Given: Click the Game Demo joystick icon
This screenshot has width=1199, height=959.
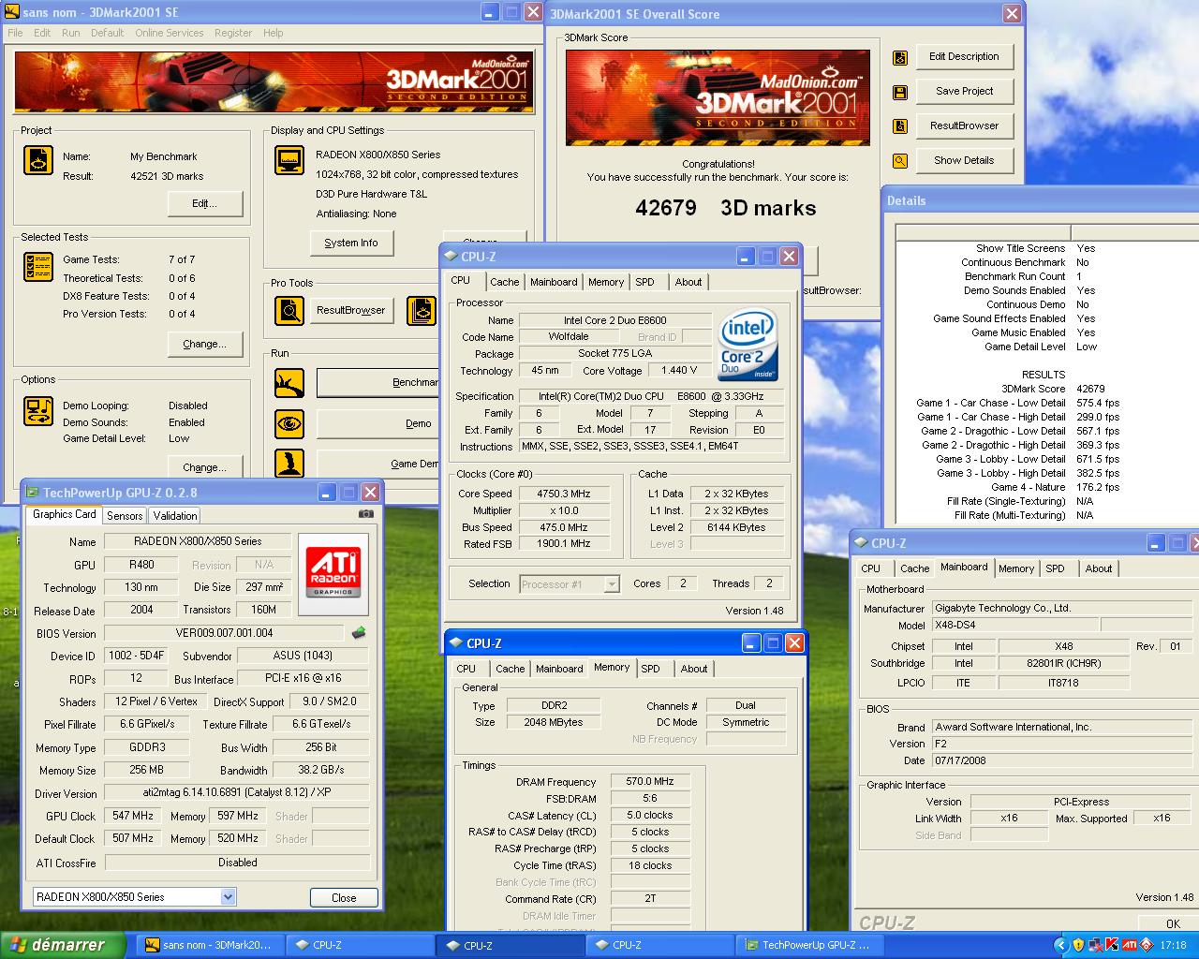Looking at the screenshot, I should point(289,464).
